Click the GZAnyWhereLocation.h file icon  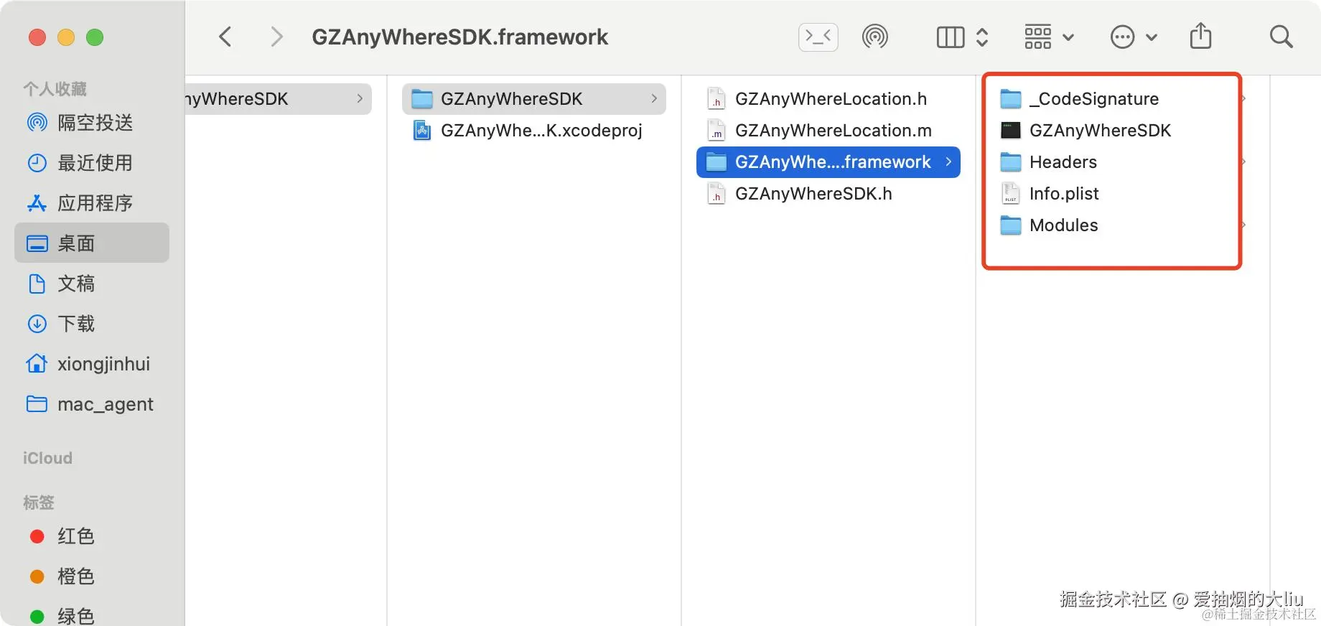(x=716, y=99)
